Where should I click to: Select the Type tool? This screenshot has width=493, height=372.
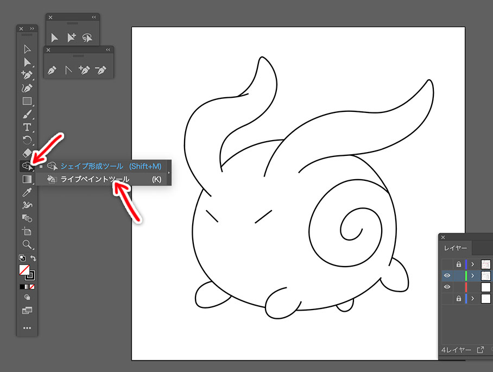coord(27,127)
